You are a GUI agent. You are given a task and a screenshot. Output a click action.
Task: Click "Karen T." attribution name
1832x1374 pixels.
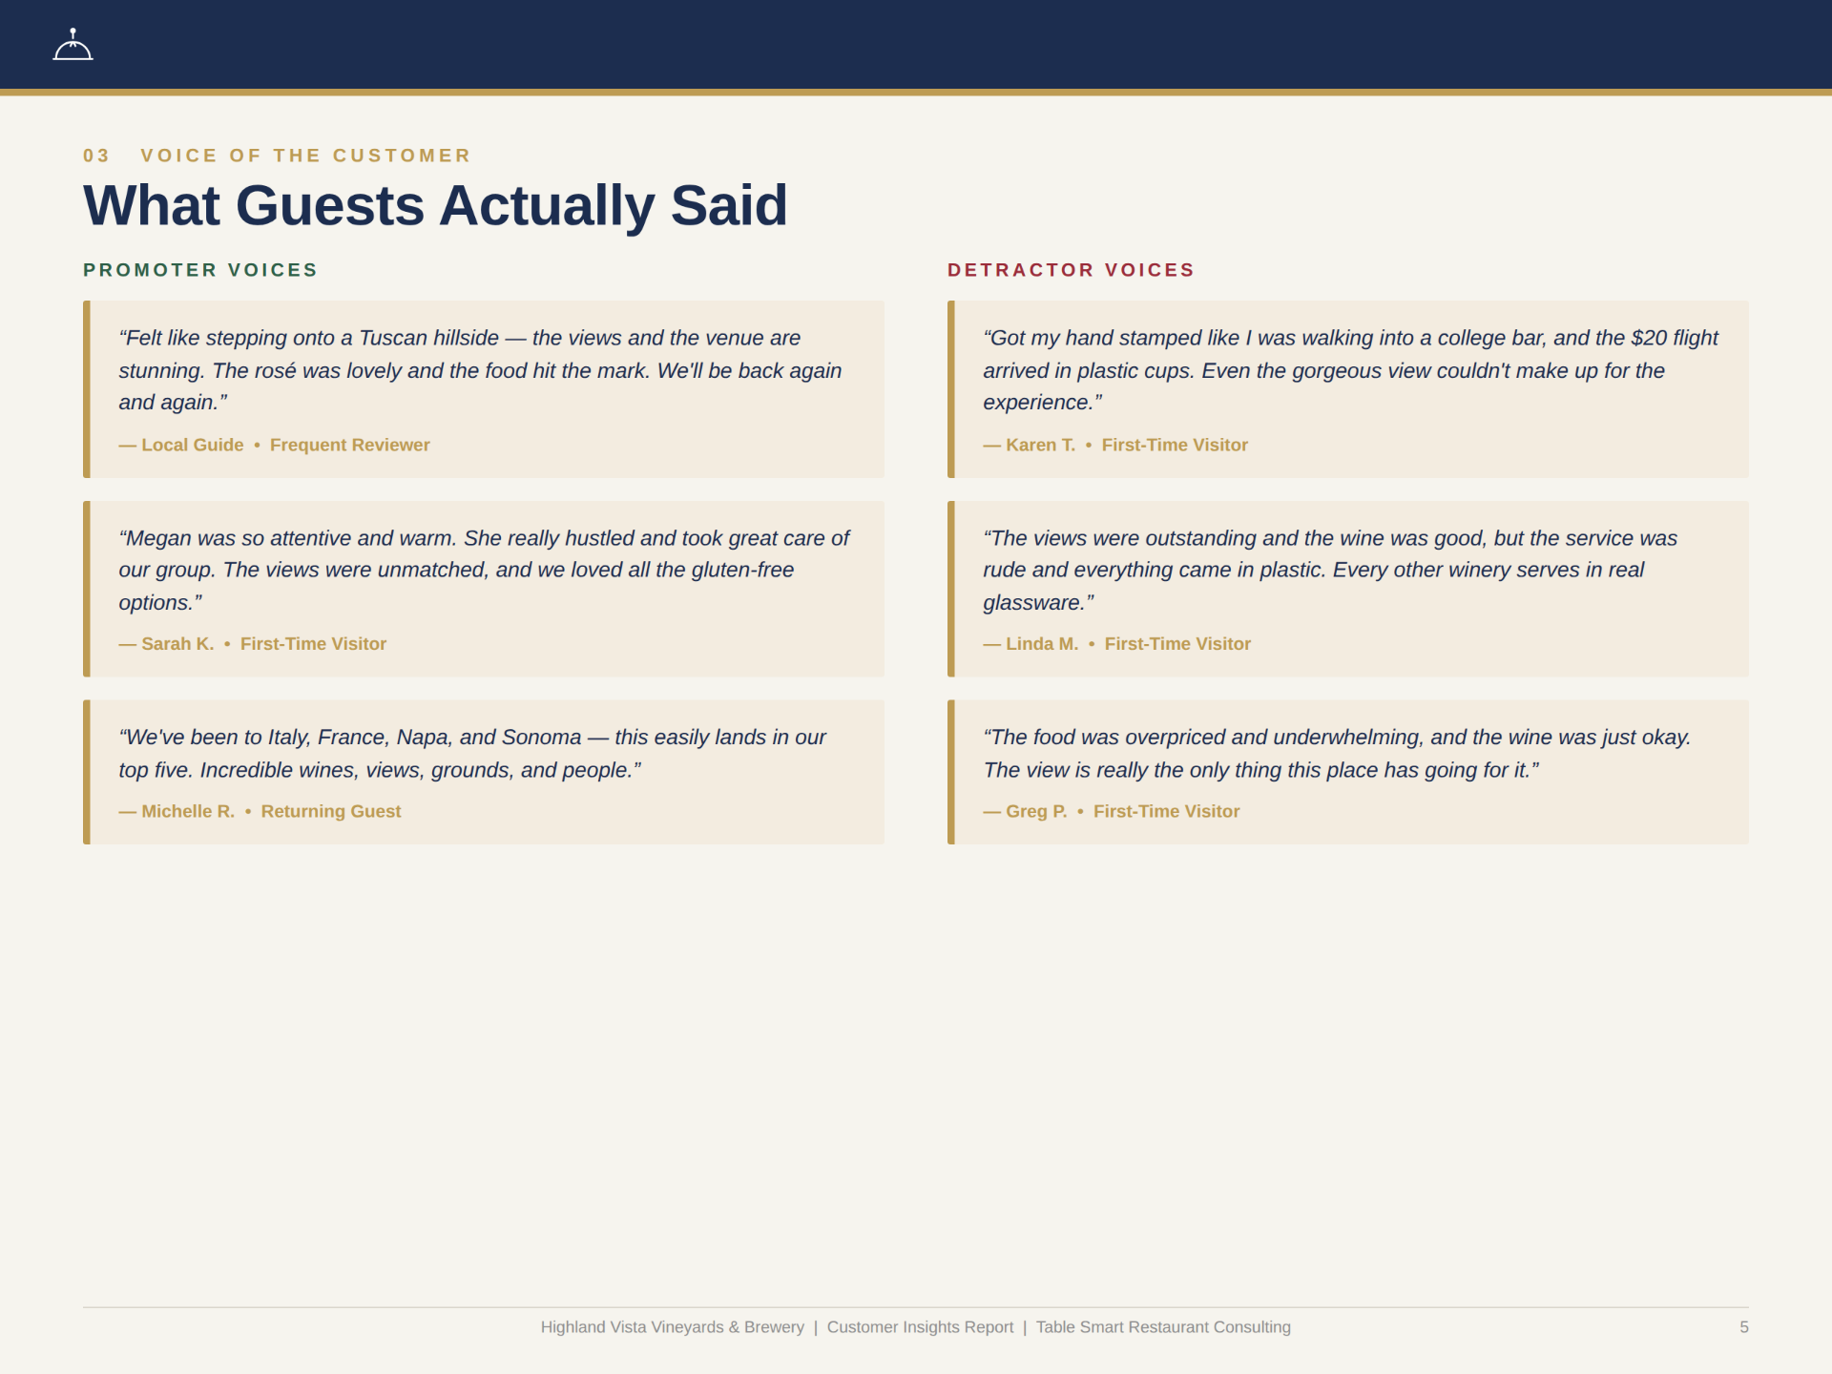pos(1040,445)
